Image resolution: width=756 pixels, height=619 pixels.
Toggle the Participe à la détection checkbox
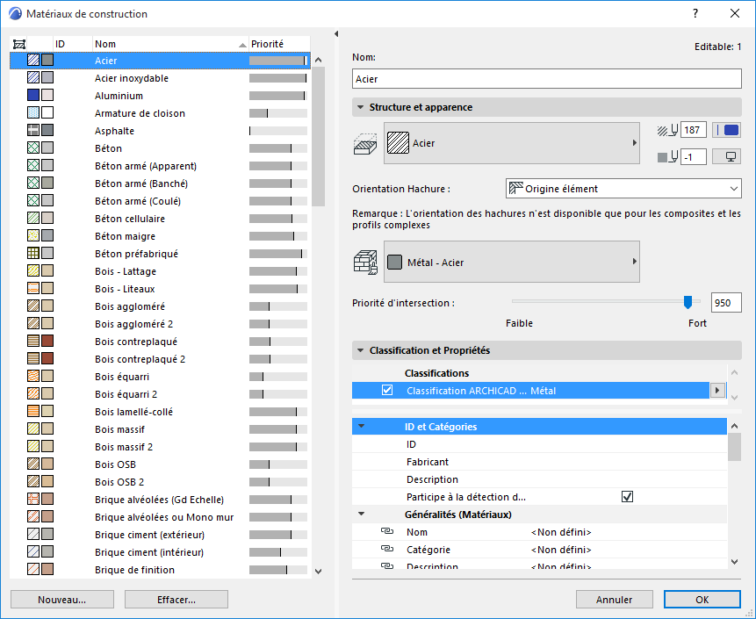627,497
